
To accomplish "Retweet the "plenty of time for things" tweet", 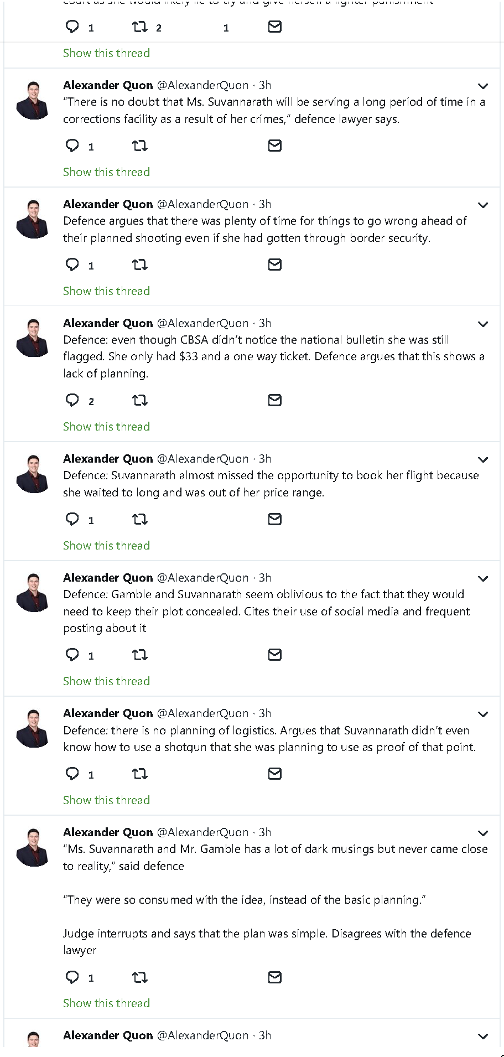I will coord(140,265).
